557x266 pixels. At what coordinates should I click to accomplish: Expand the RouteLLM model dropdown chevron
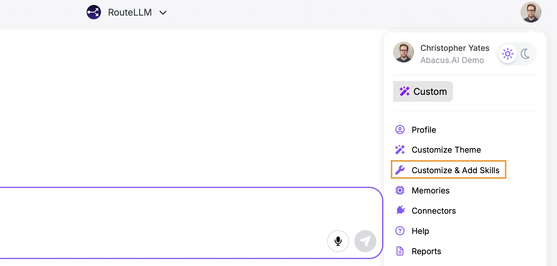click(x=163, y=13)
